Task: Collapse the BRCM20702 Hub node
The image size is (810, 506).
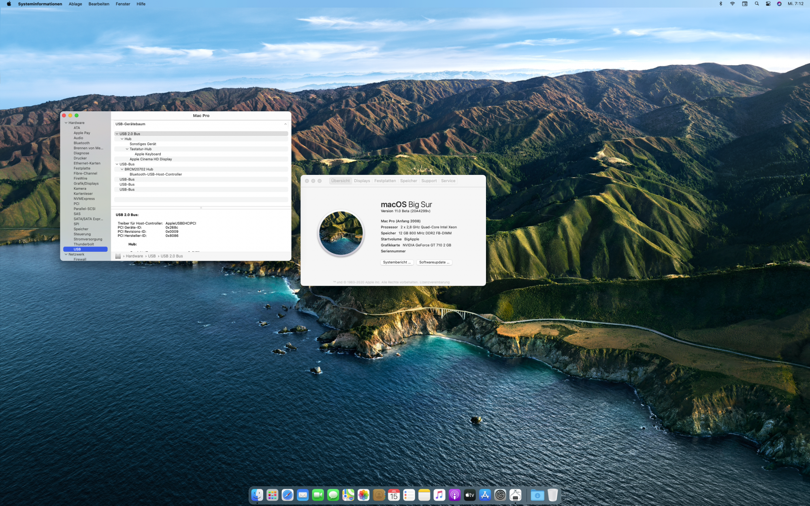Action: pos(122,169)
